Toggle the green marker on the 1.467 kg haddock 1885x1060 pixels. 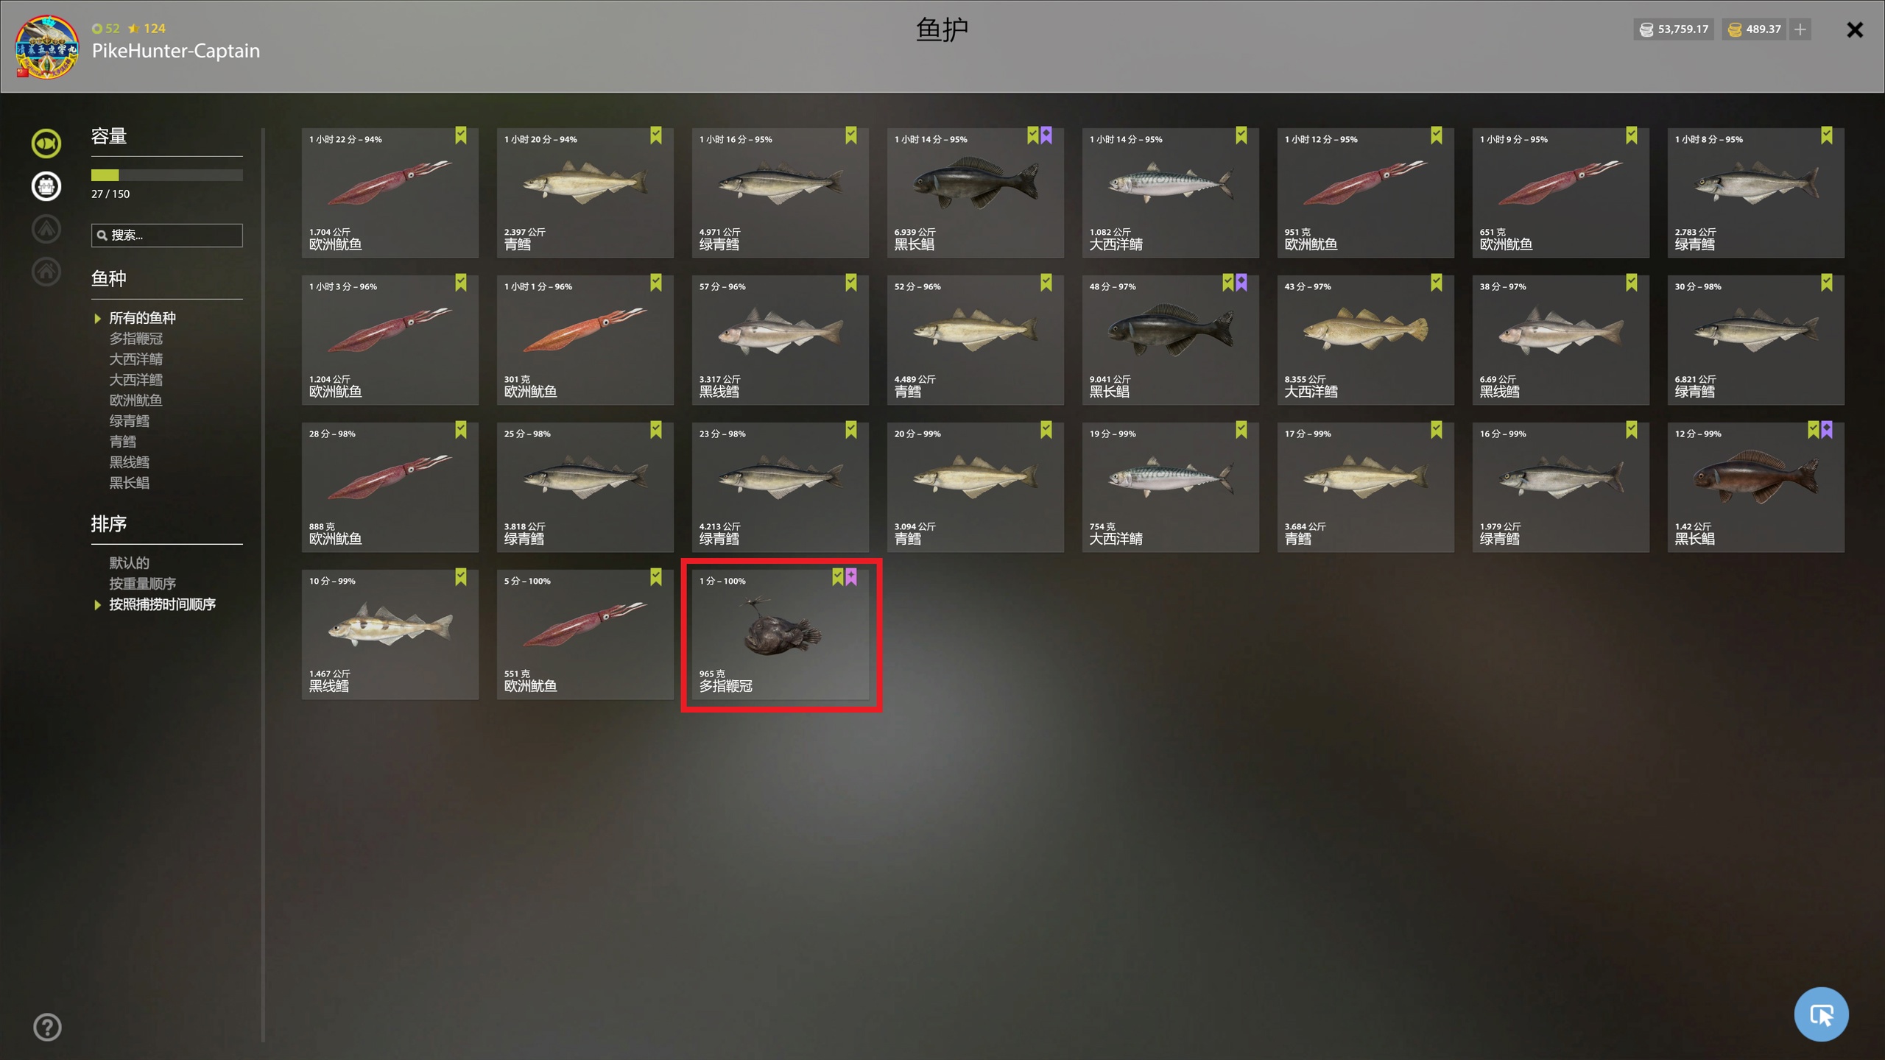tap(461, 577)
